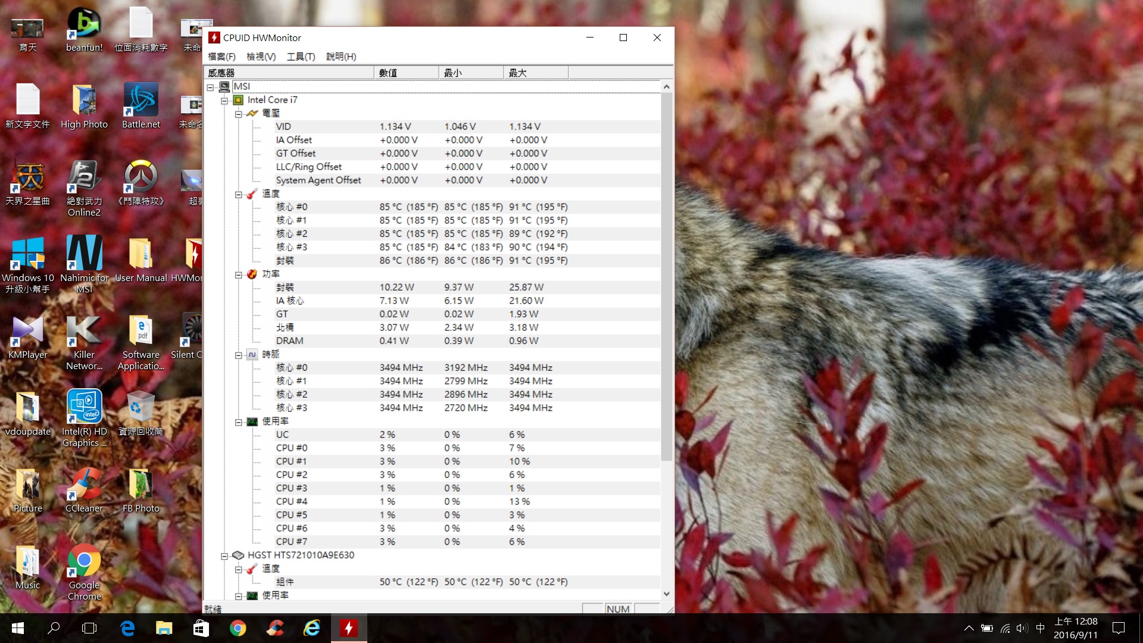Open the High Photo folder icon
The image size is (1143, 643).
pyautogui.click(x=84, y=106)
